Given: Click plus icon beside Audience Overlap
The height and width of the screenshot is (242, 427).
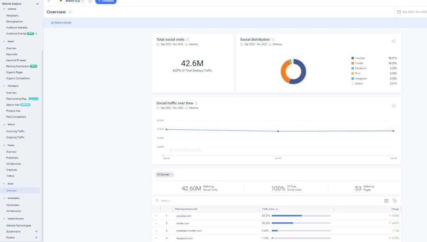Looking at the screenshot, I should (x=37, y=34).
